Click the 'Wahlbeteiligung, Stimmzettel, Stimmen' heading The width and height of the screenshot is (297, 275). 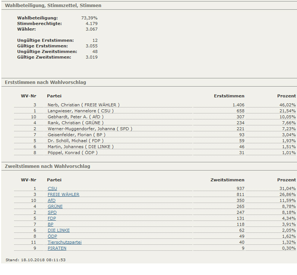(53, 6)
